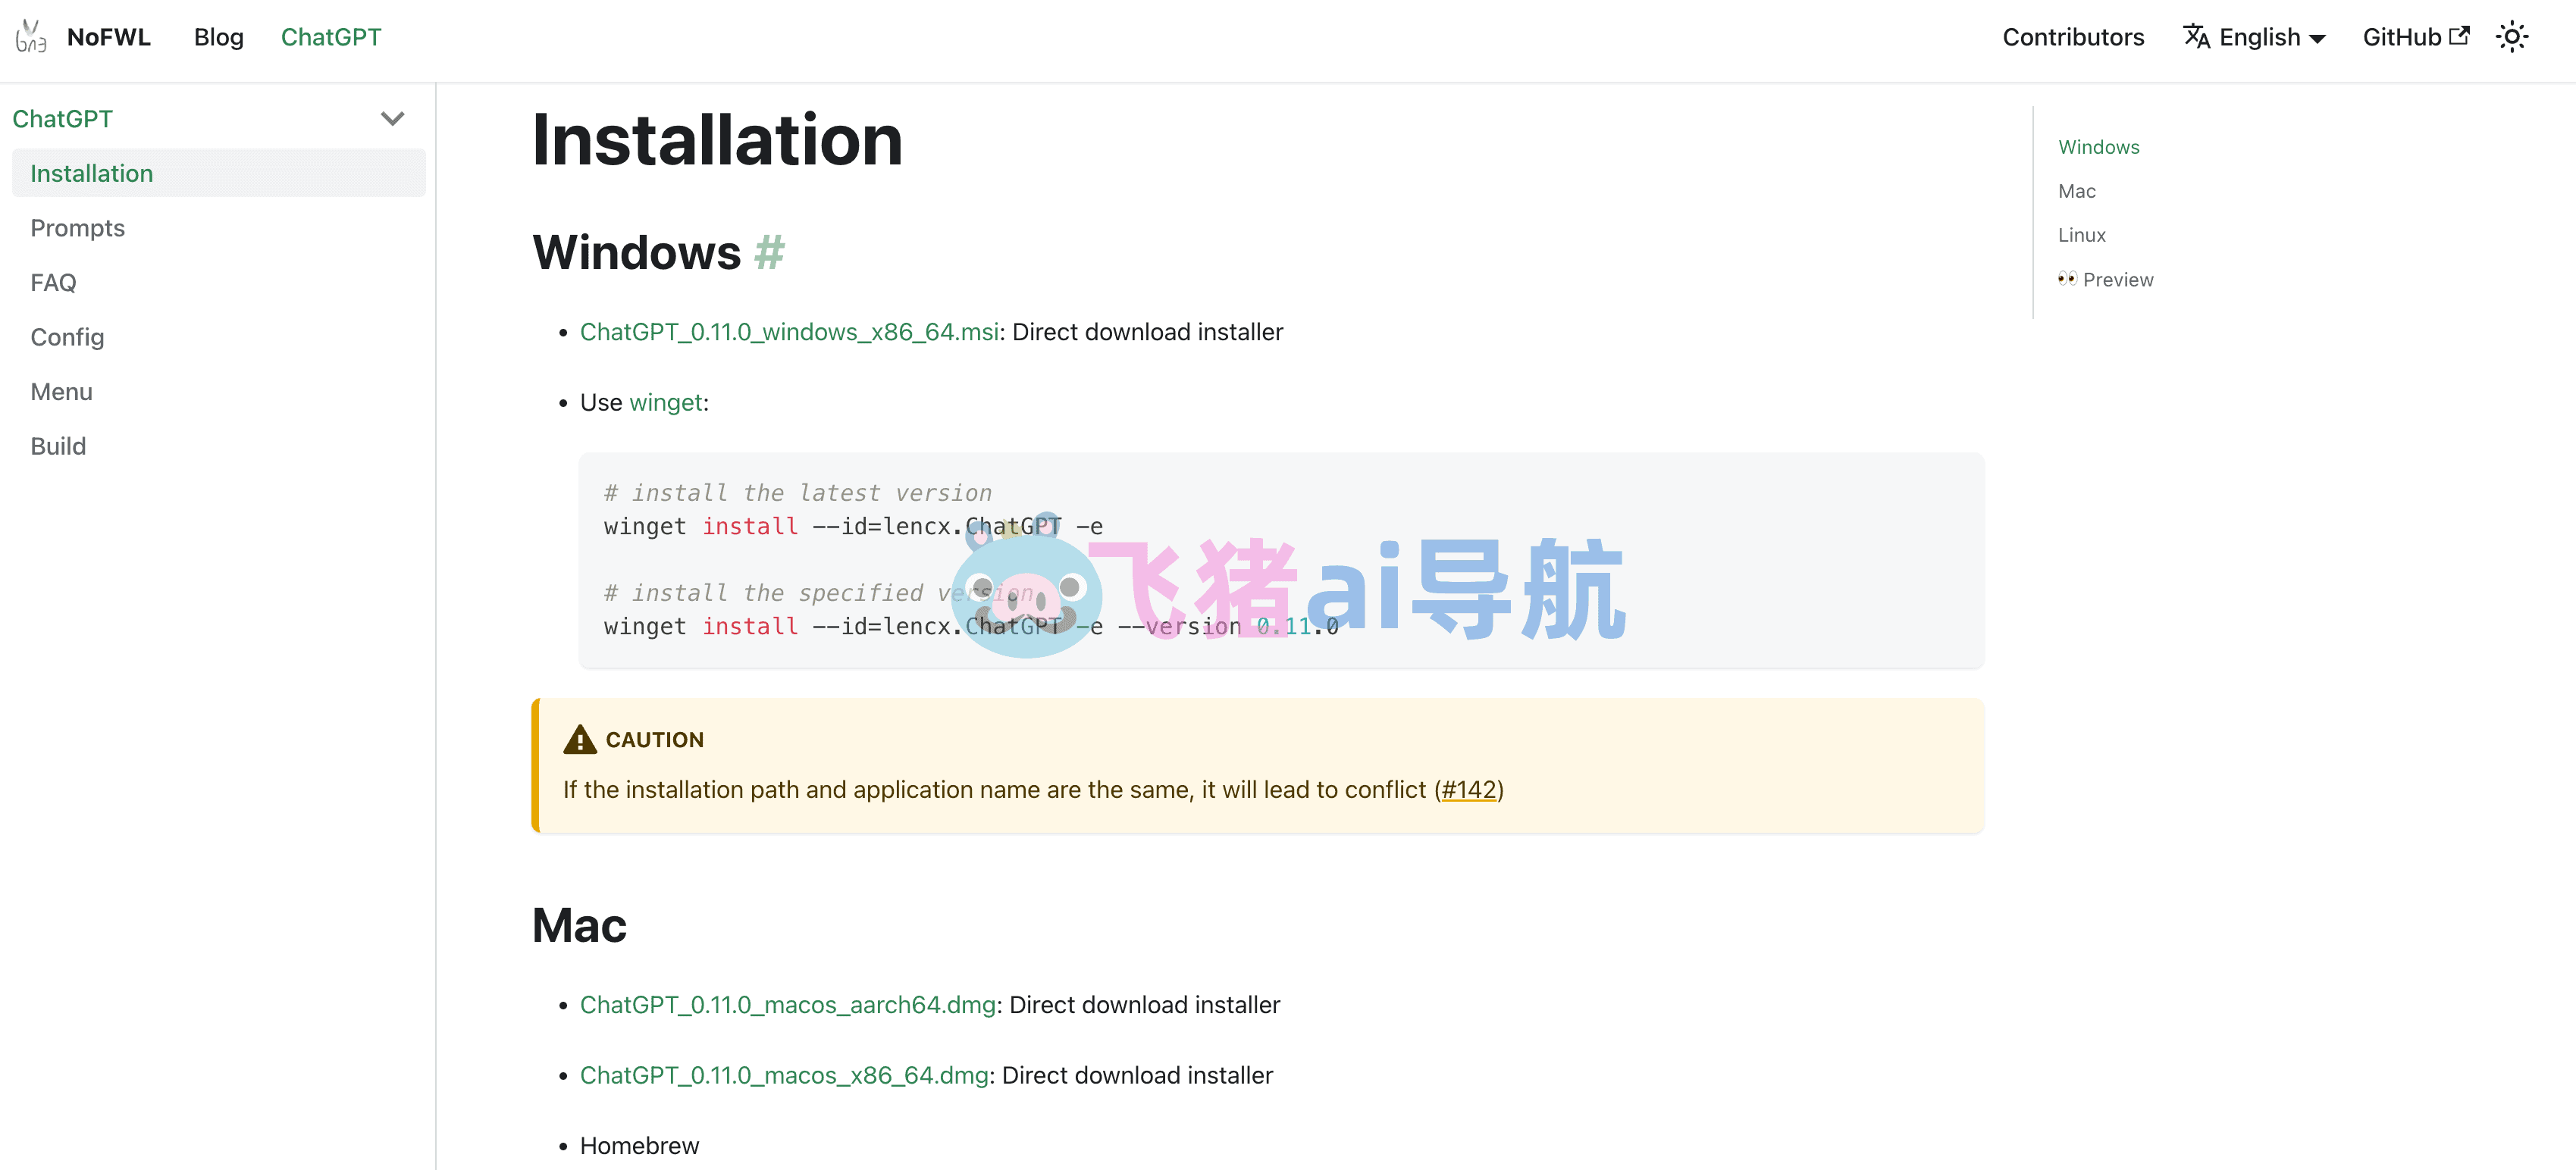Open the GitHub external link
This screenshot has width=2576, height=1170.
pyautogui.click(x=2415, y=37)
